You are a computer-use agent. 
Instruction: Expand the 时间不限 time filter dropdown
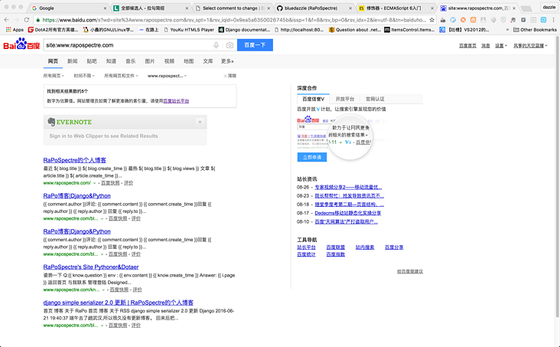click(83, 76)
